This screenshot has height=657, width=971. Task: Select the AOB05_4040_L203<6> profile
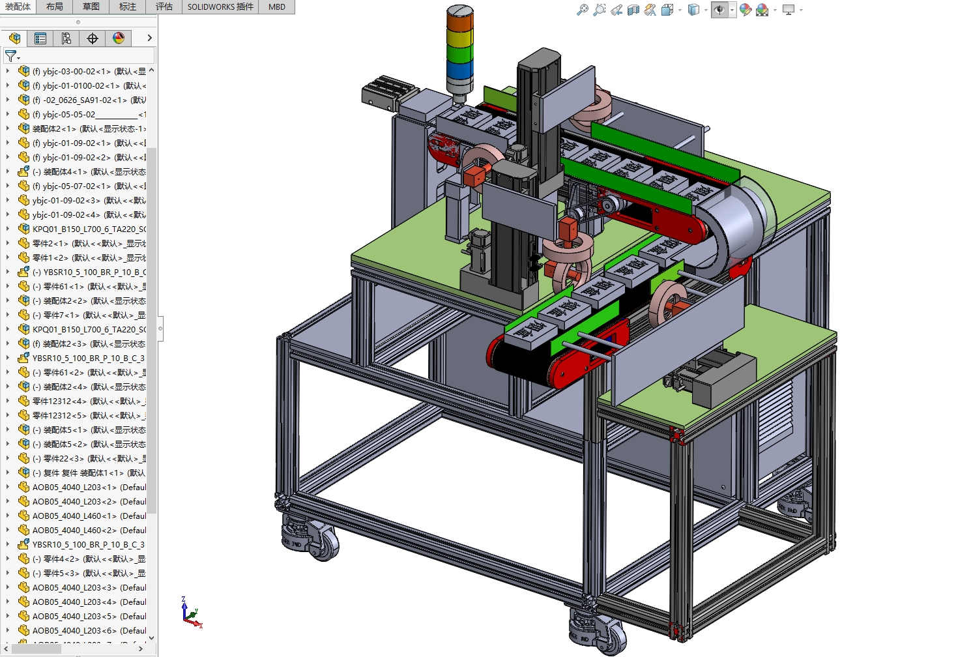pyautogui.click(x=82, y=630)
